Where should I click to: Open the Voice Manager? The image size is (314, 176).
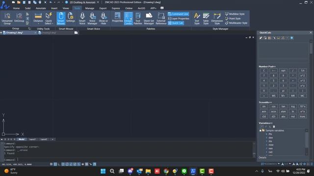(x=92, y=19)
